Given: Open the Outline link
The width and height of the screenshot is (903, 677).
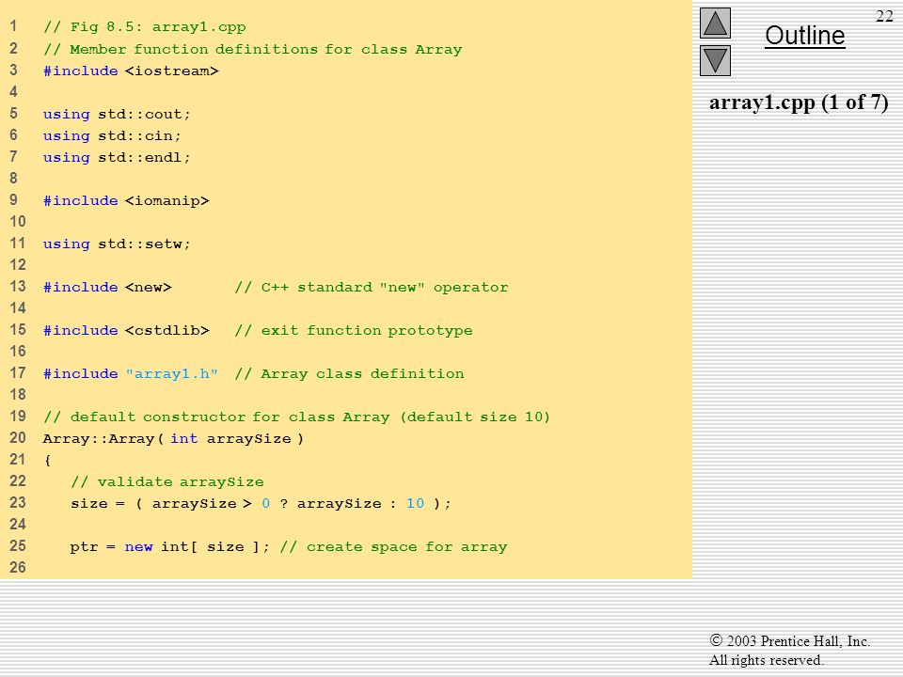Looking at the screenshot, I should tap(804, 36).
